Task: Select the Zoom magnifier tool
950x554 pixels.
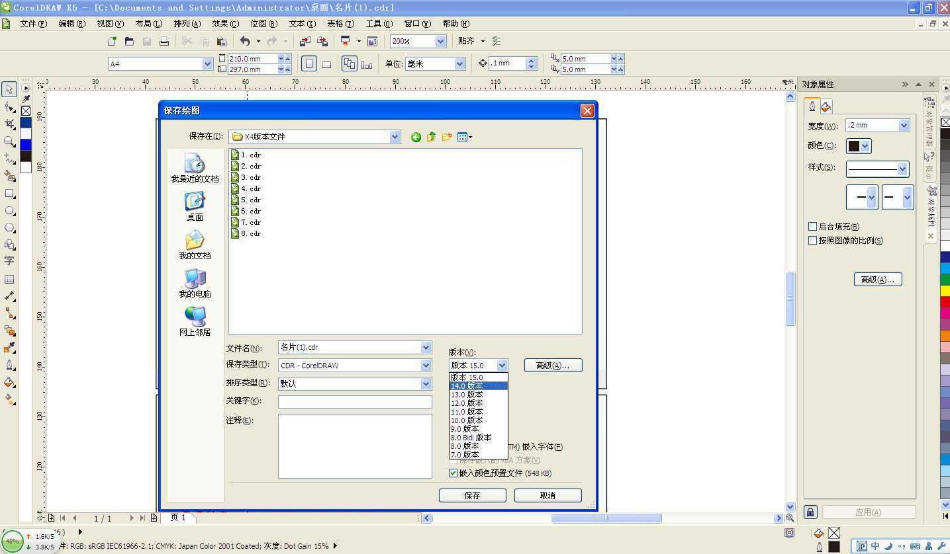Action: (9, 141)
